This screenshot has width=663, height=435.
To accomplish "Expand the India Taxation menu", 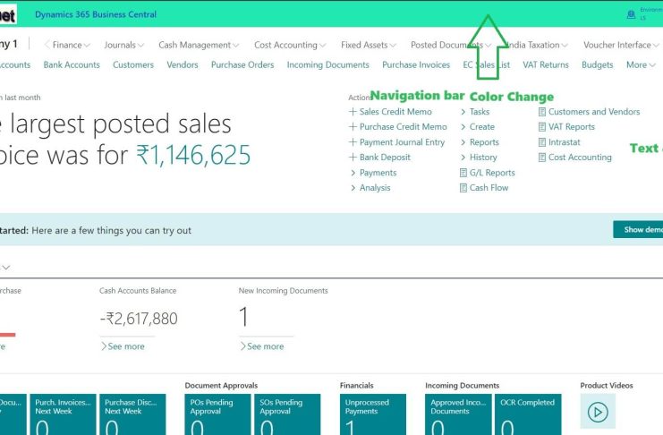I will 537,45.
